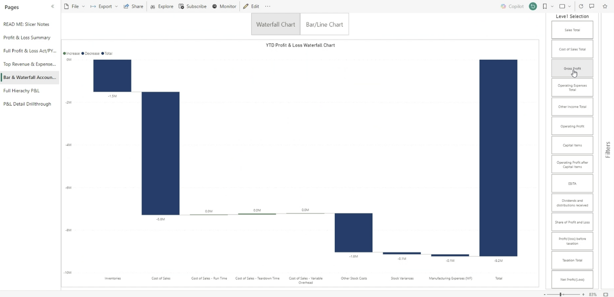Select the EBITA slicer tile
This screenshot has width=614, height=297.
point(572,184)
